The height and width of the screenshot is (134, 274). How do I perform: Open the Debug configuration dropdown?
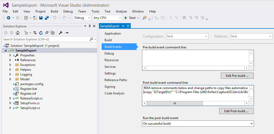click(x=82, y=18)
